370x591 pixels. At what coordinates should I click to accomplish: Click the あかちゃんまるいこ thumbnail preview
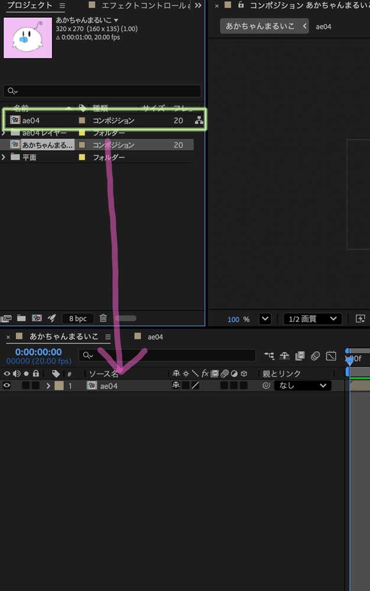[28, 38]
